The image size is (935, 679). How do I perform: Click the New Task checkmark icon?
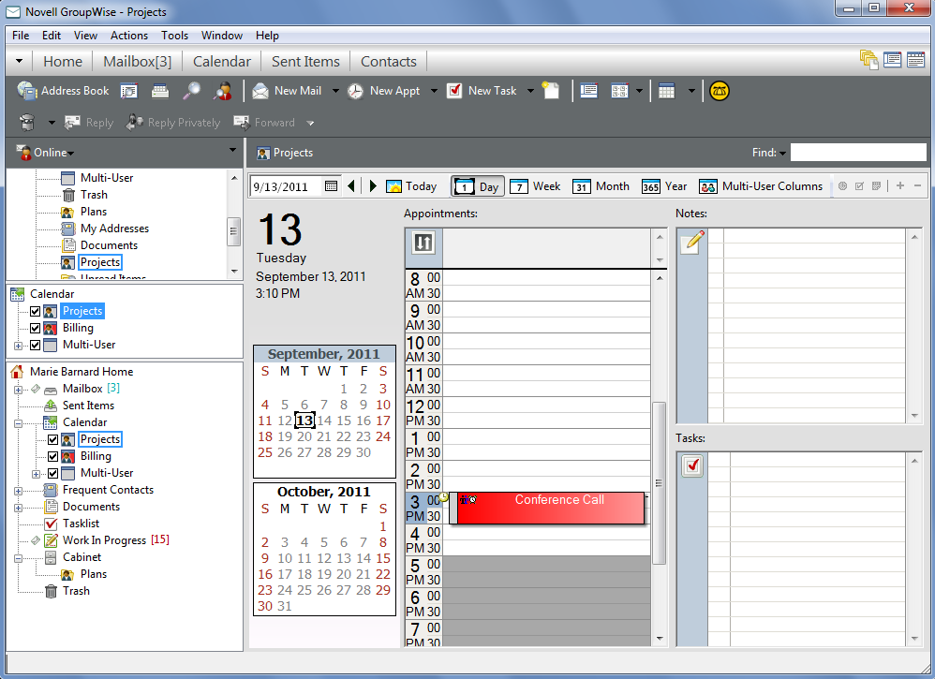[454, 91]
